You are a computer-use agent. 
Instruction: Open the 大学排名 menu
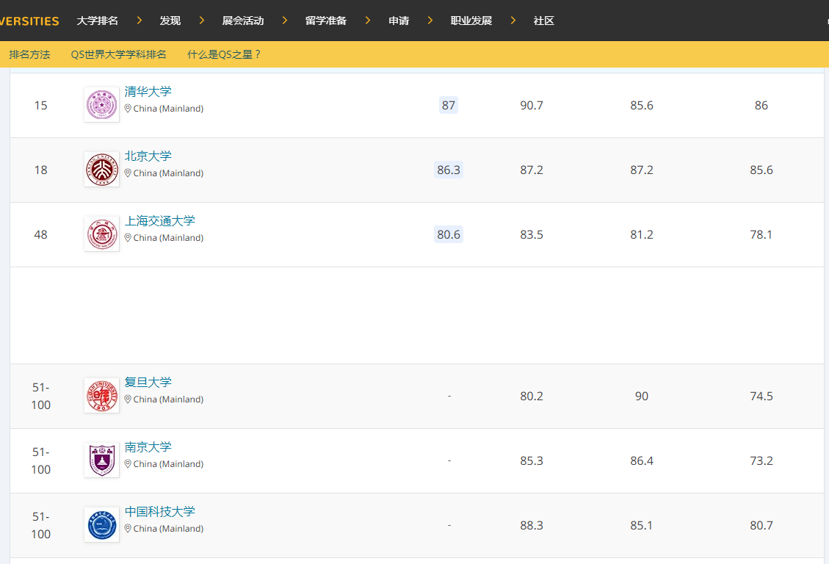click(x=97, y=21)
